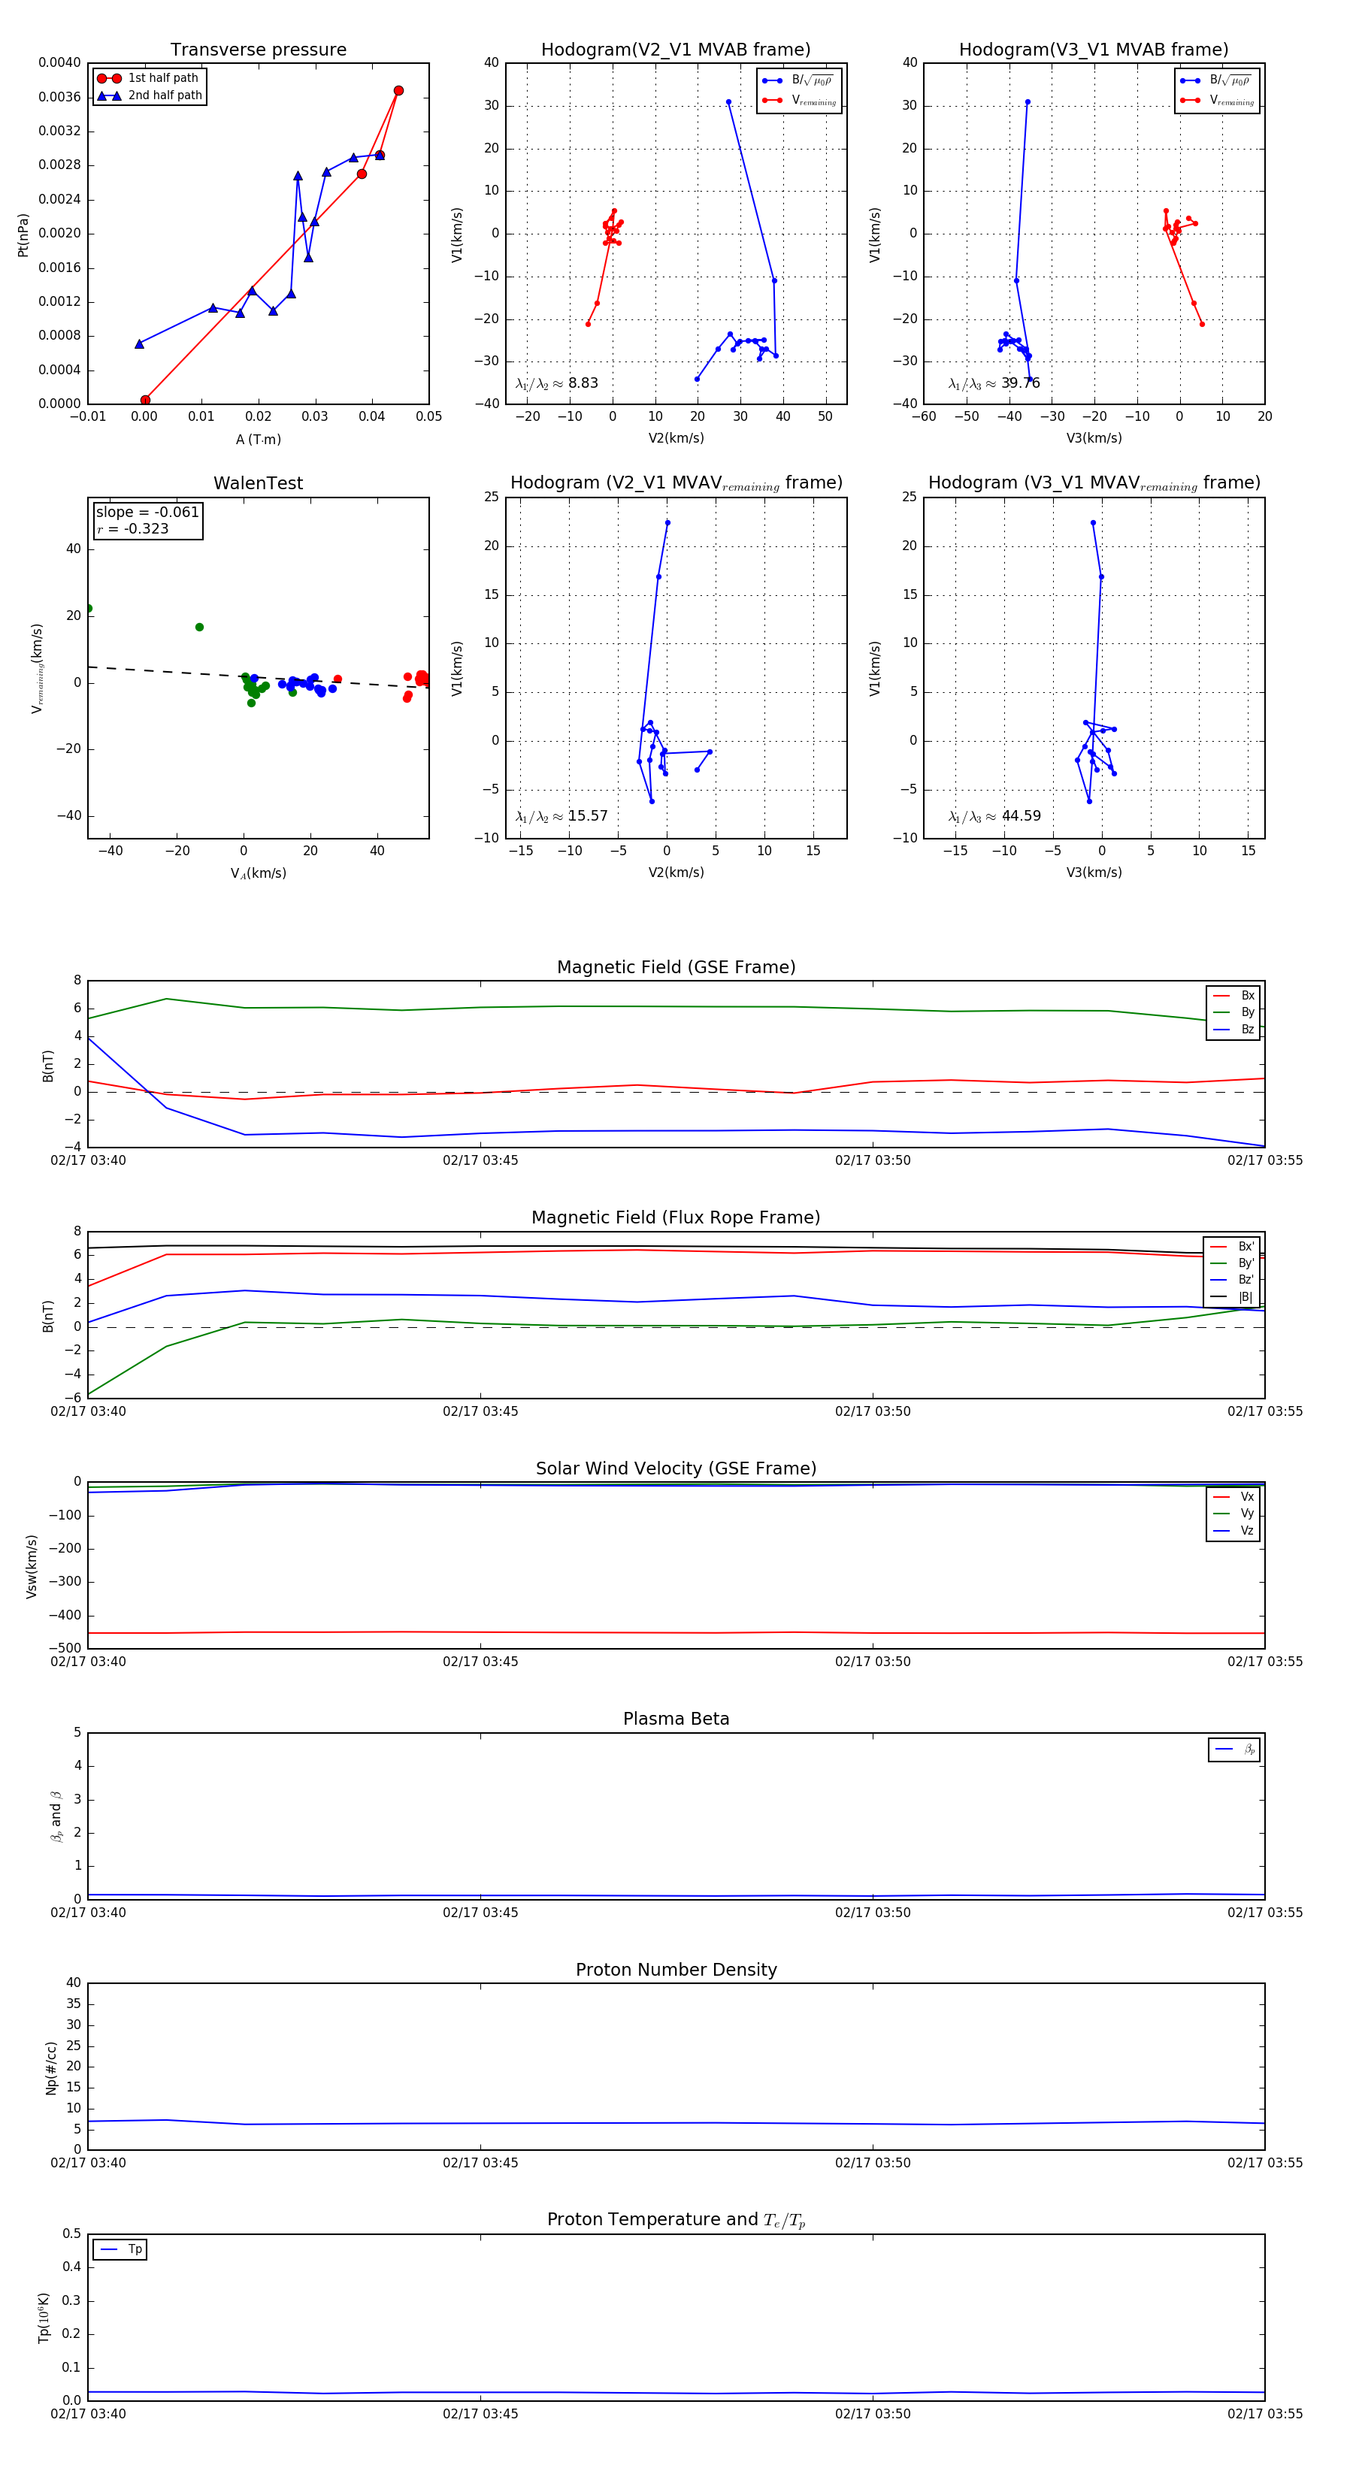Click the 'Hodogram(V3_V1 MVAB frame)' title
Image resolution: width=1353 pixels, height=2480 pixels.
coord(1094,50)
